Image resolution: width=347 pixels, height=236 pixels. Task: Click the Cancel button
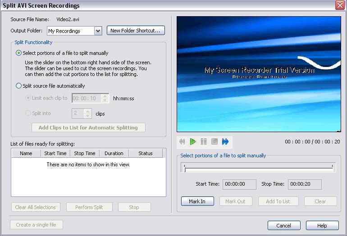click(284, 225)
